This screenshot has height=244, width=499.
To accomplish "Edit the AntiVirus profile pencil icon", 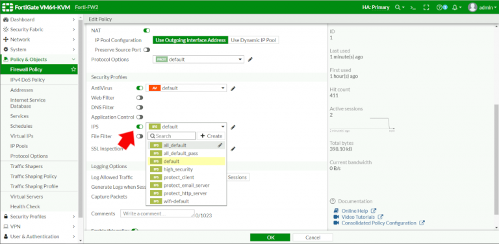I will point(233,88).
